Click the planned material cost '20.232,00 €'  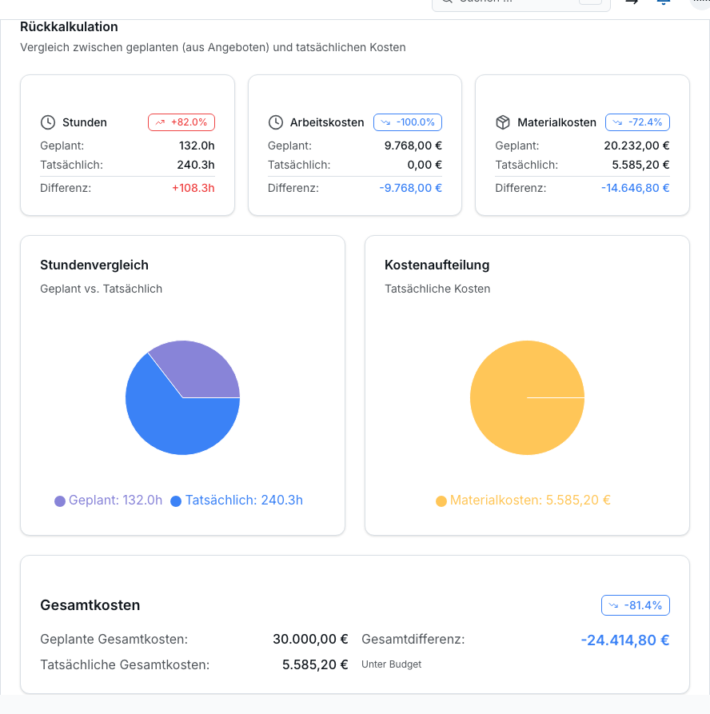(x=636, y=146)
